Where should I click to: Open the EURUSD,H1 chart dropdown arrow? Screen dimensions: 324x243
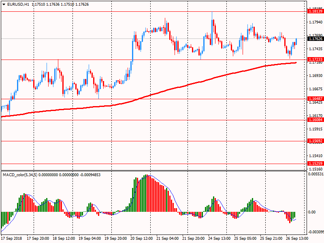(x=4, y=4)
